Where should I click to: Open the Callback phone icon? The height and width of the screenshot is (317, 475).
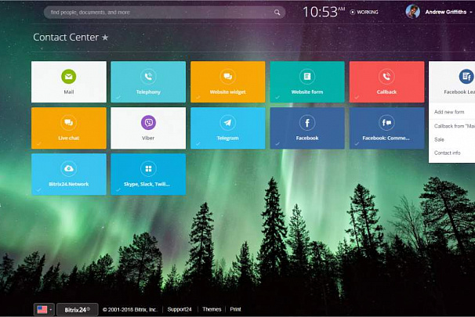click(386, 77)
